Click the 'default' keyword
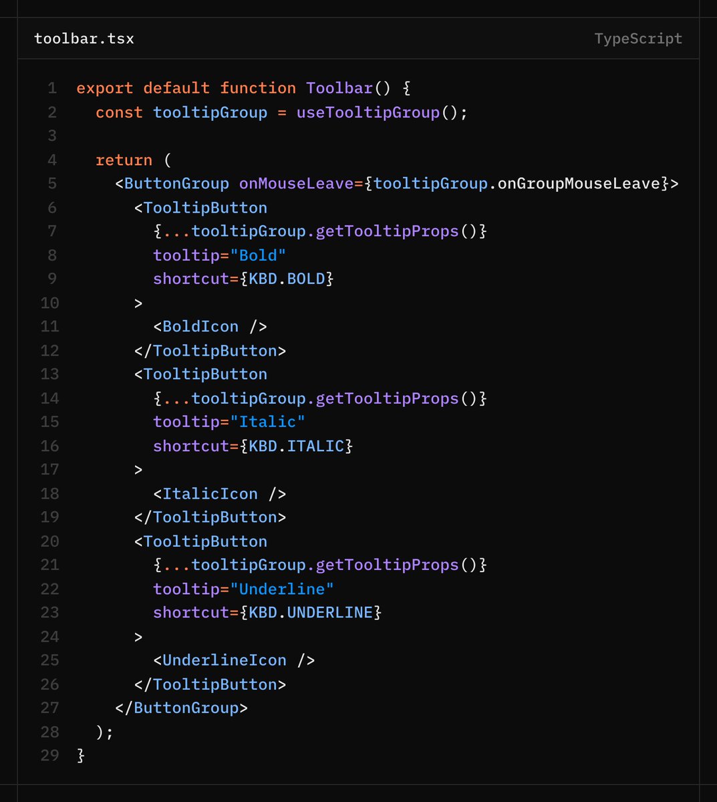 [x=176, y=88]
